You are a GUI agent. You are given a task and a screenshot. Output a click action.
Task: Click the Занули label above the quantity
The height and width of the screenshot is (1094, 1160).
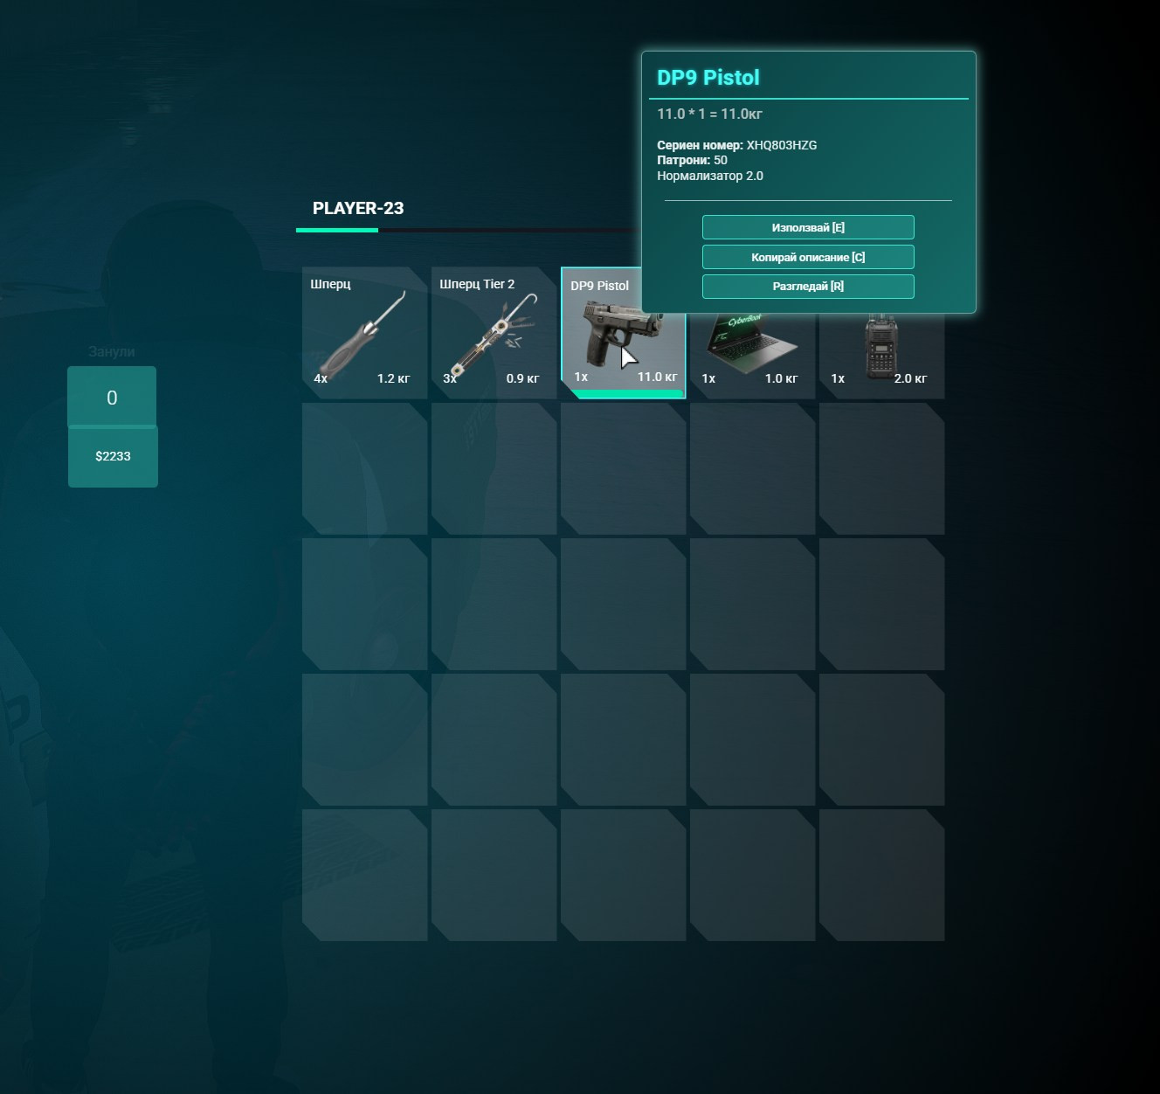pyautogui.click(x=112, y=351)
